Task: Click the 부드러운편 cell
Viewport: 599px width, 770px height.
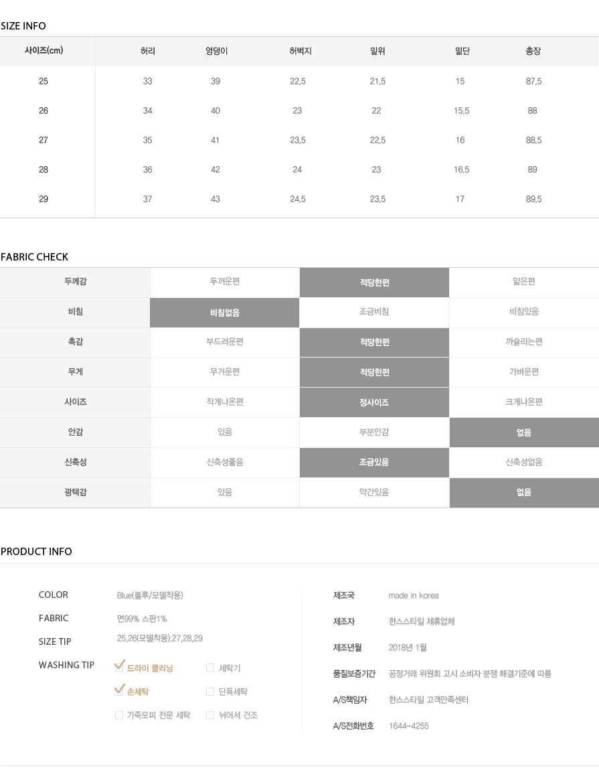Action: pyautogui.click(x=225, y=341)
